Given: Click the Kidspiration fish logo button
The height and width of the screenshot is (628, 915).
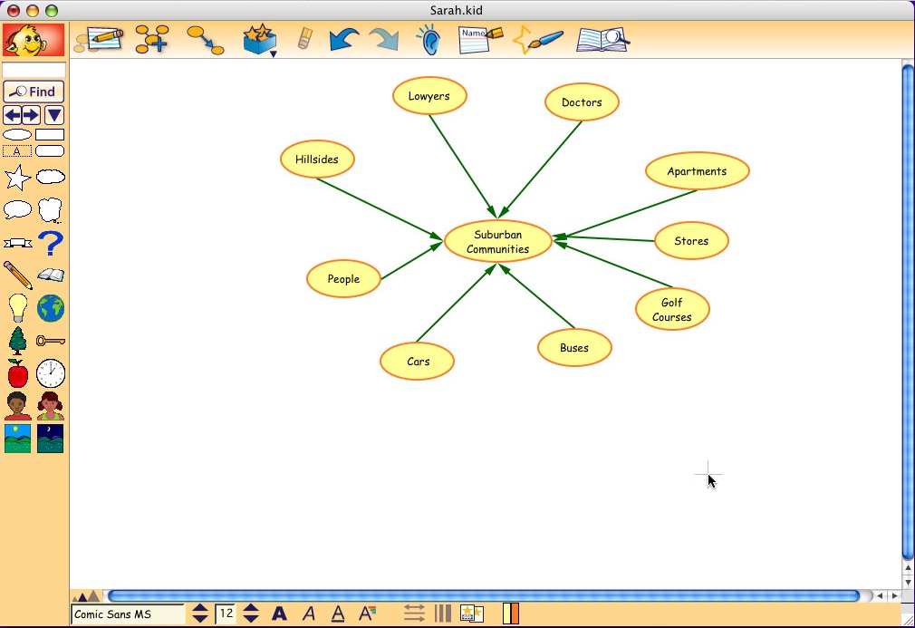Looking at the screenshot, I should (34, 40).
